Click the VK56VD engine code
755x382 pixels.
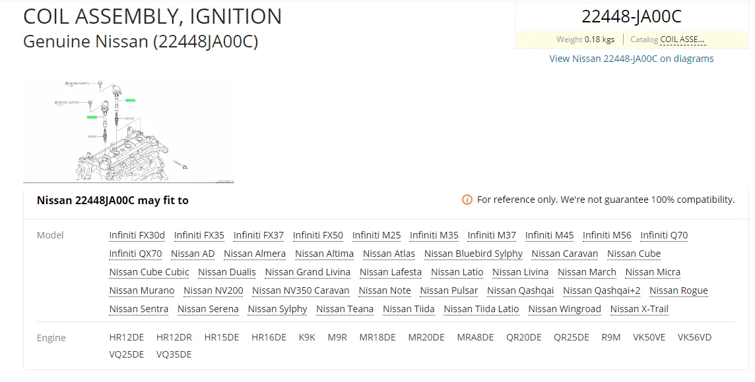pos(694,337)
